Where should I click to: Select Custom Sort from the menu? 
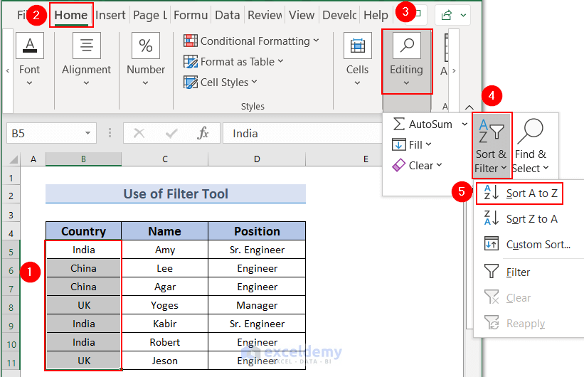(x=537, y=245)
